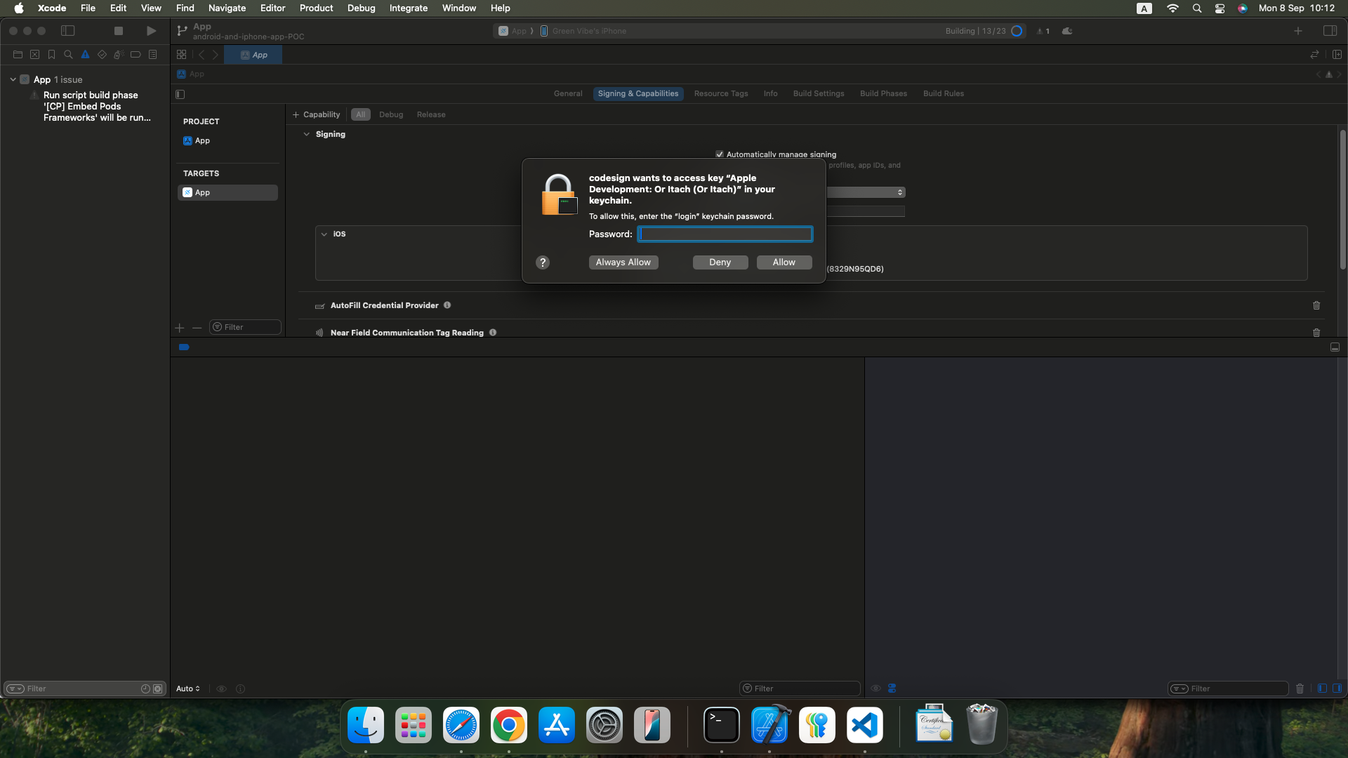Open Terminal from the dock
Screen dimensions: 1348x758
[722, 725]
